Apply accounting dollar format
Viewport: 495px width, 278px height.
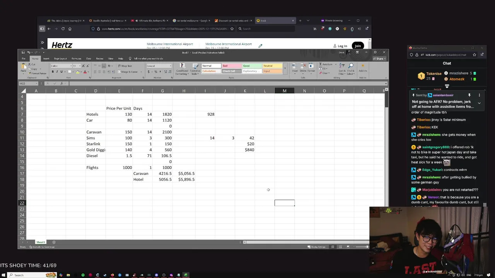coord(148,72)
